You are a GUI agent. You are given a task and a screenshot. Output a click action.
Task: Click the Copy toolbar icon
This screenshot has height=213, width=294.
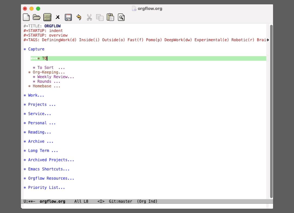100,17
